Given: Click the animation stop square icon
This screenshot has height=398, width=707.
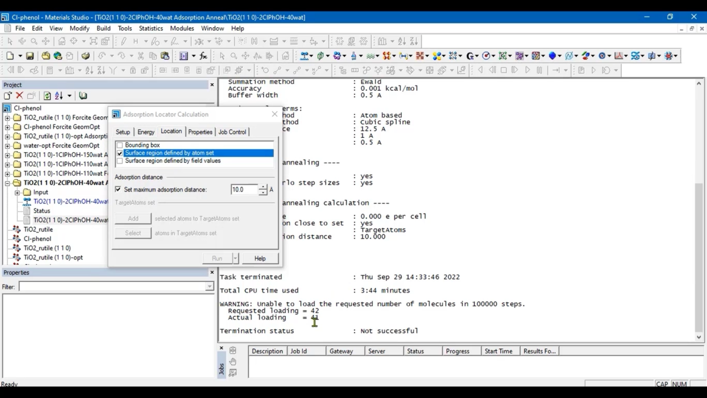Looking at the screenshot, I should [504, 70].
